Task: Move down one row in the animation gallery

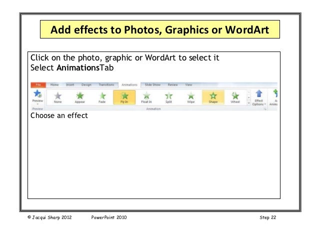Action: (x=248, y=98)
